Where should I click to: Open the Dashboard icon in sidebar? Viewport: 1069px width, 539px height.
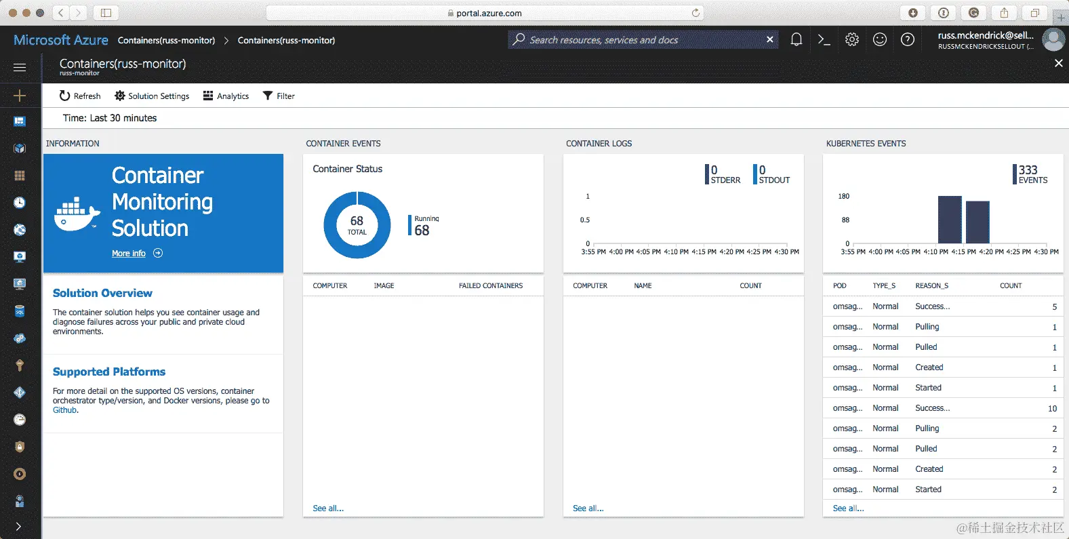tap(20, 121)
